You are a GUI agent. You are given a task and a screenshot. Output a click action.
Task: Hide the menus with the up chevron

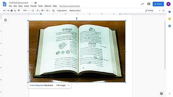(x=164, y=11)
